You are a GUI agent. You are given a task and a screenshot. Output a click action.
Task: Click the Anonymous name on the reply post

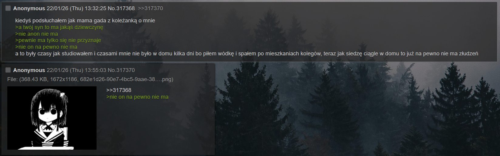(x=29, y=70)
